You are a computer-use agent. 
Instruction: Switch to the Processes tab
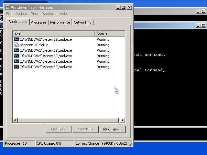(x=38, y=22)
